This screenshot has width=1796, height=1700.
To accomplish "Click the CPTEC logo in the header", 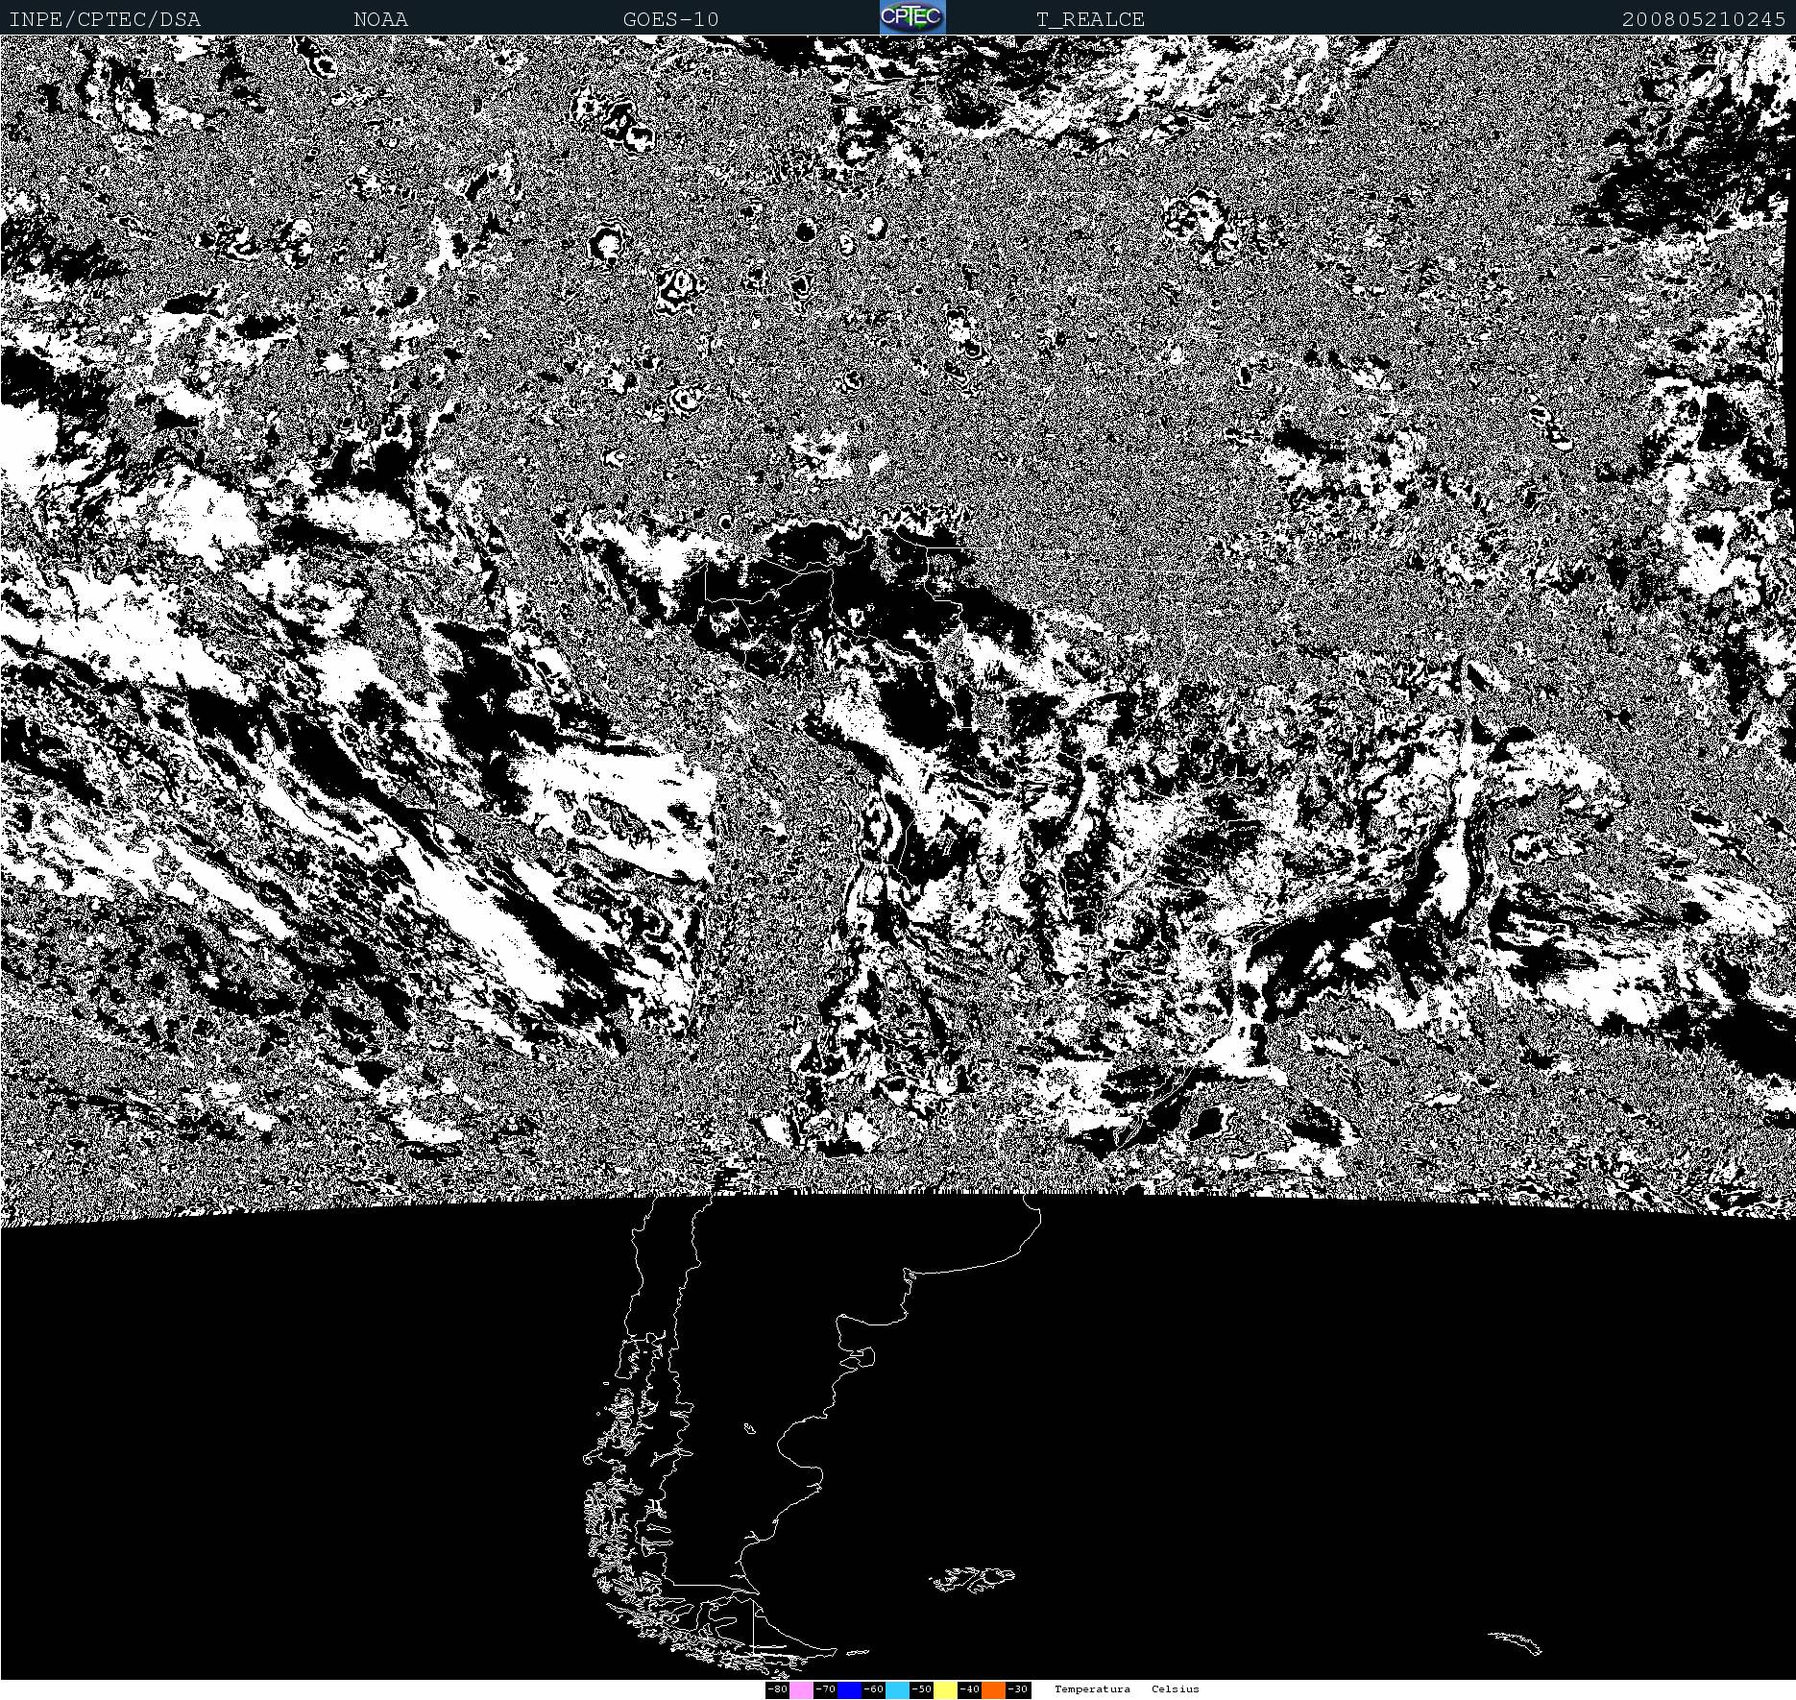I will [911, 18].
